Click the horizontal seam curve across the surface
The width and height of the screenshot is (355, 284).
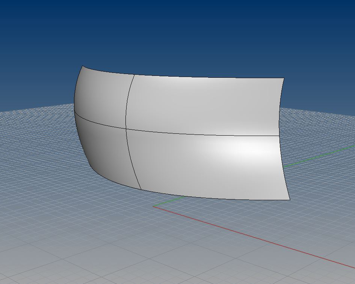[x=203, y=134]
